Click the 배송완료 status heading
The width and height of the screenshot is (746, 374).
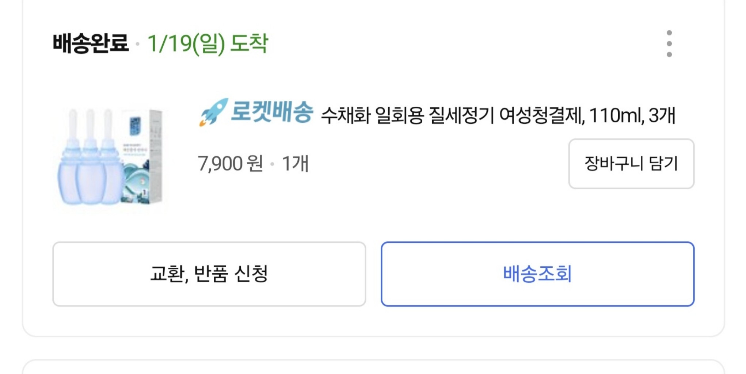click(91, 43)
